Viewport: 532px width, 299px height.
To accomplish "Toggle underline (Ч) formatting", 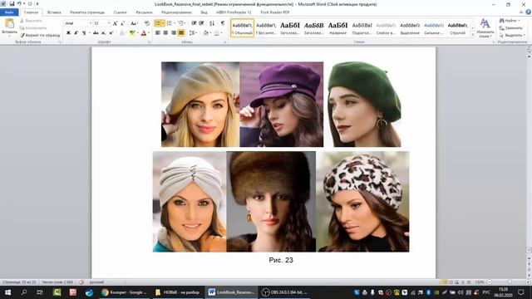I will 84,33.
